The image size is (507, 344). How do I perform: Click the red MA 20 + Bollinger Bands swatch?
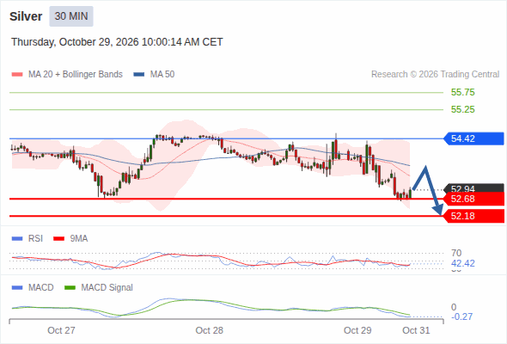pos(17,75)
